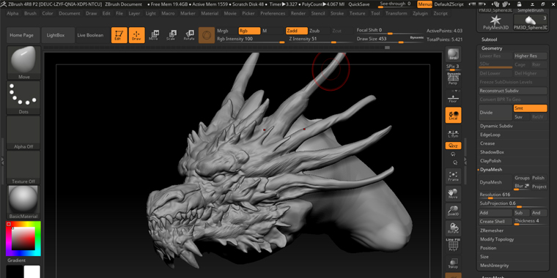Open the Zplugin menu
This screenshot has width=557, height=278.
pos(420,13)
